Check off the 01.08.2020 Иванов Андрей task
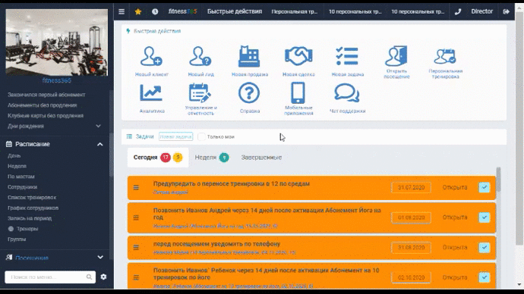The height and width of the screenshot is (294, 524). (485, 217)
